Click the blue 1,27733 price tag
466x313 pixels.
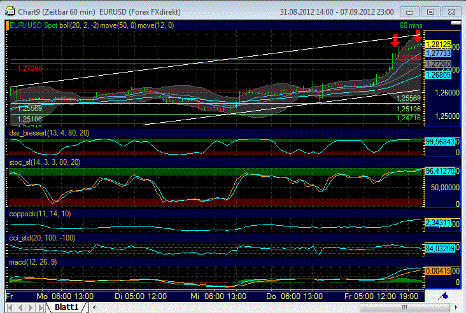(439, 53)
